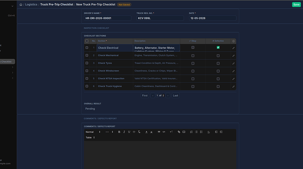Edit the Check Windscreen row with pencil

[234, 71]
